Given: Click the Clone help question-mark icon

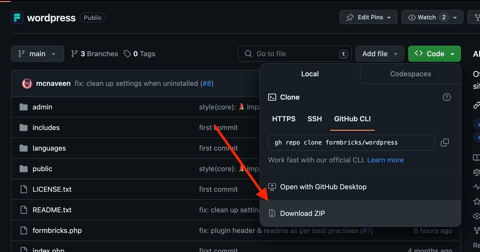Looking at the screenshot, I should (447, 97).
